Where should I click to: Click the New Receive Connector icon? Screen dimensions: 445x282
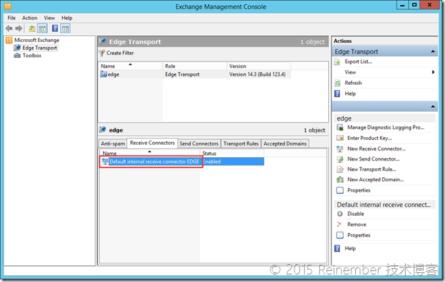(340, 149)
